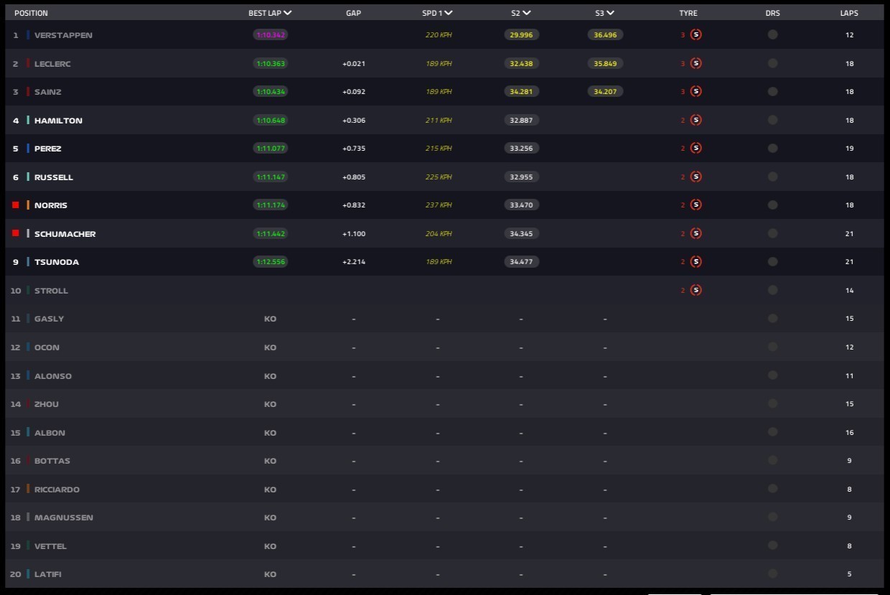Click Sainz's S3 time 34.207
This screenshot has height=595, width=890.
coord(606,92)
